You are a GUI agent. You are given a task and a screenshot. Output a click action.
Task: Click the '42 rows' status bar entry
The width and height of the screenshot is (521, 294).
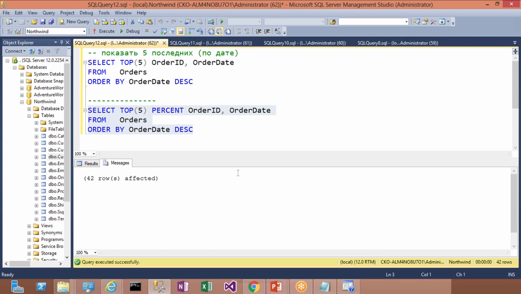click(504, 262)
